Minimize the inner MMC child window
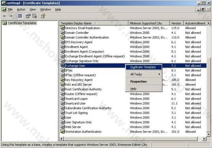The width and height of the screenshot is (212, 148). point(198,9)
